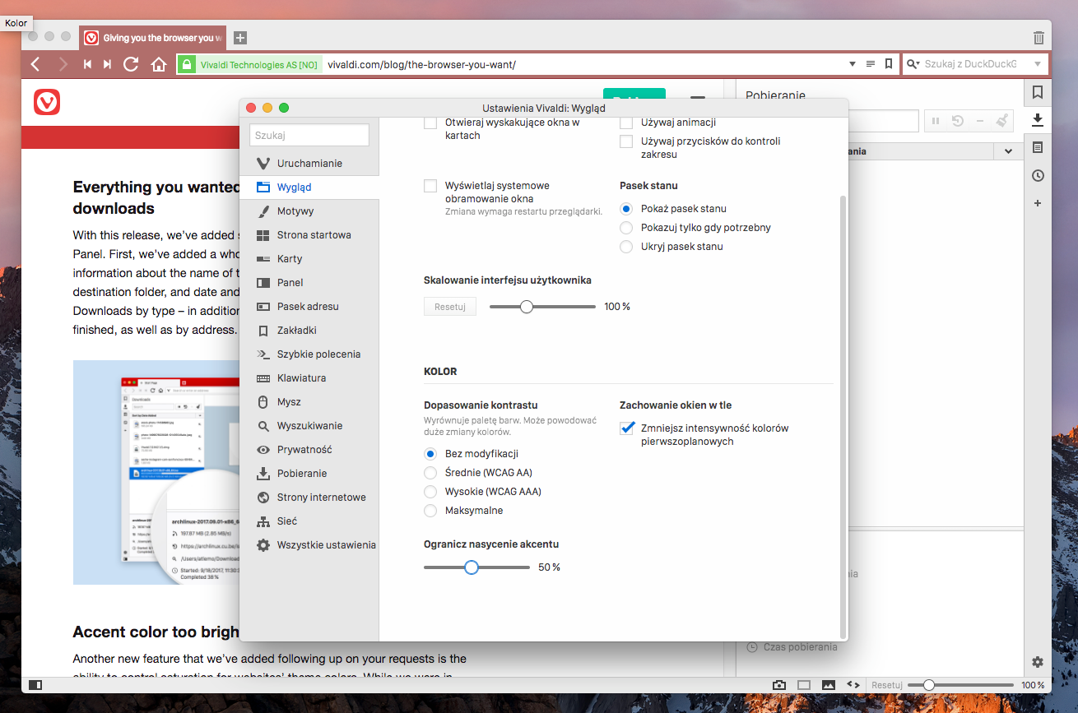
Task: Open Uruchamianie settings section
Action: pyautogui.click(x=309, y=164)
